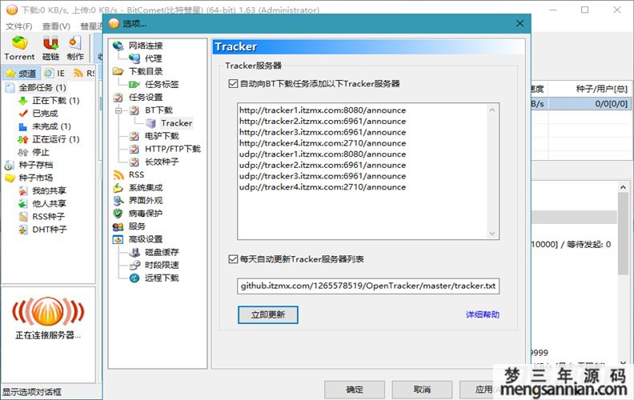Select the 时段限速 icon
The width and height of the screenshot is (634, 400).
coord(134,266)
